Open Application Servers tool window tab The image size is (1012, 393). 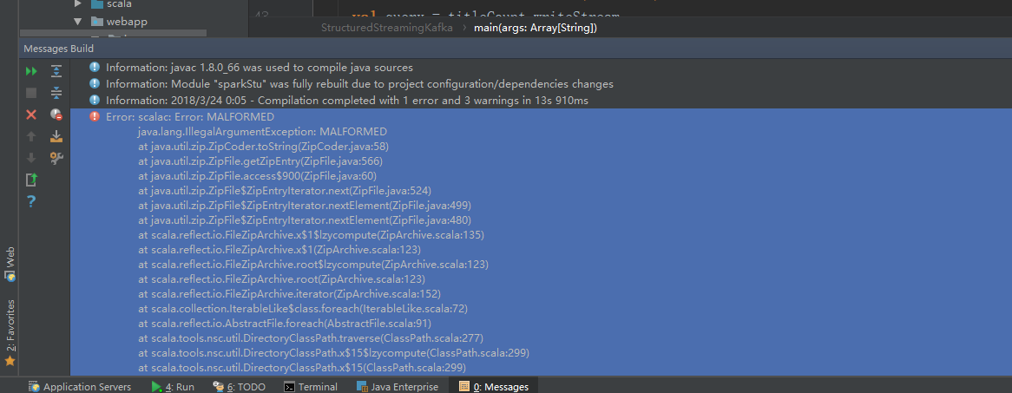(79, 387)
